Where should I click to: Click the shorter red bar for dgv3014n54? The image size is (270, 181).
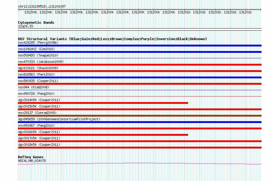click(x=103, y=103)
